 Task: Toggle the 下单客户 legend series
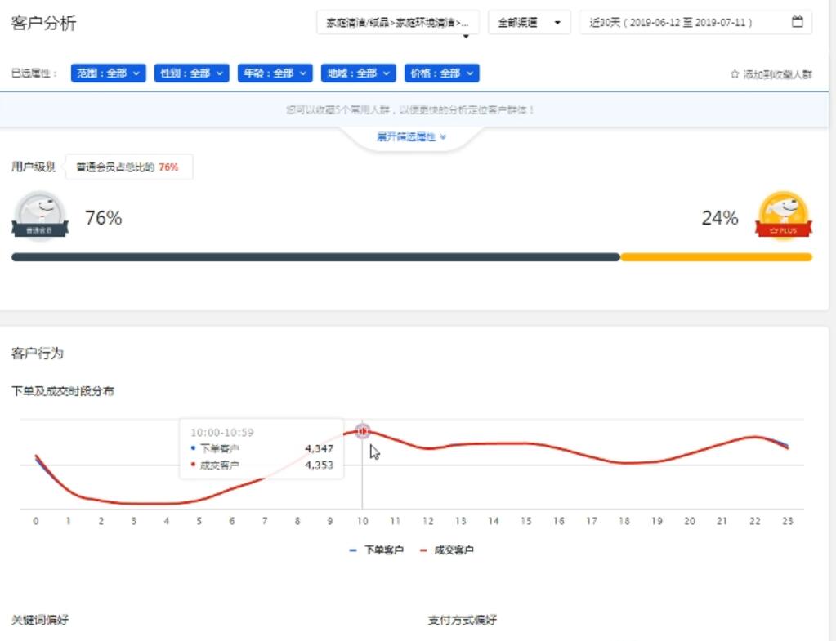pyautogui.click(x=377, y=550)
